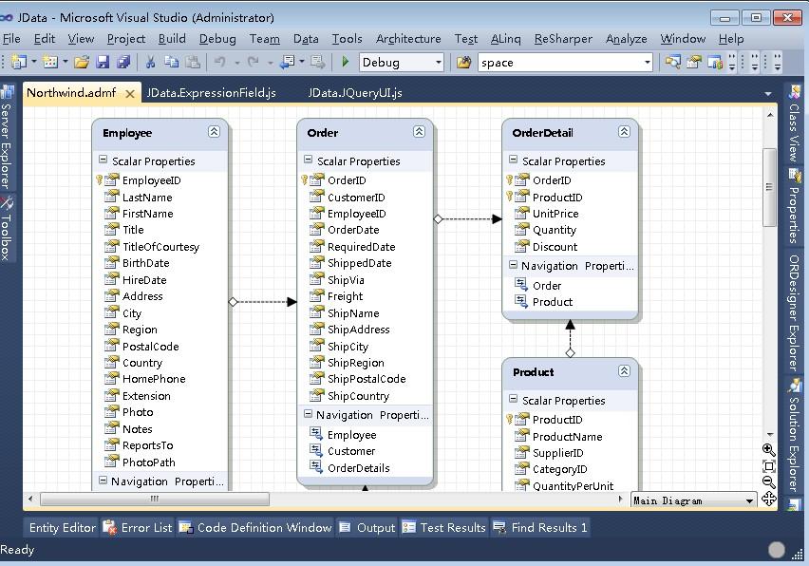Click the diagram's scroll-down arrow
This screenshot has width=809, height=566.
tap(769, 434)
